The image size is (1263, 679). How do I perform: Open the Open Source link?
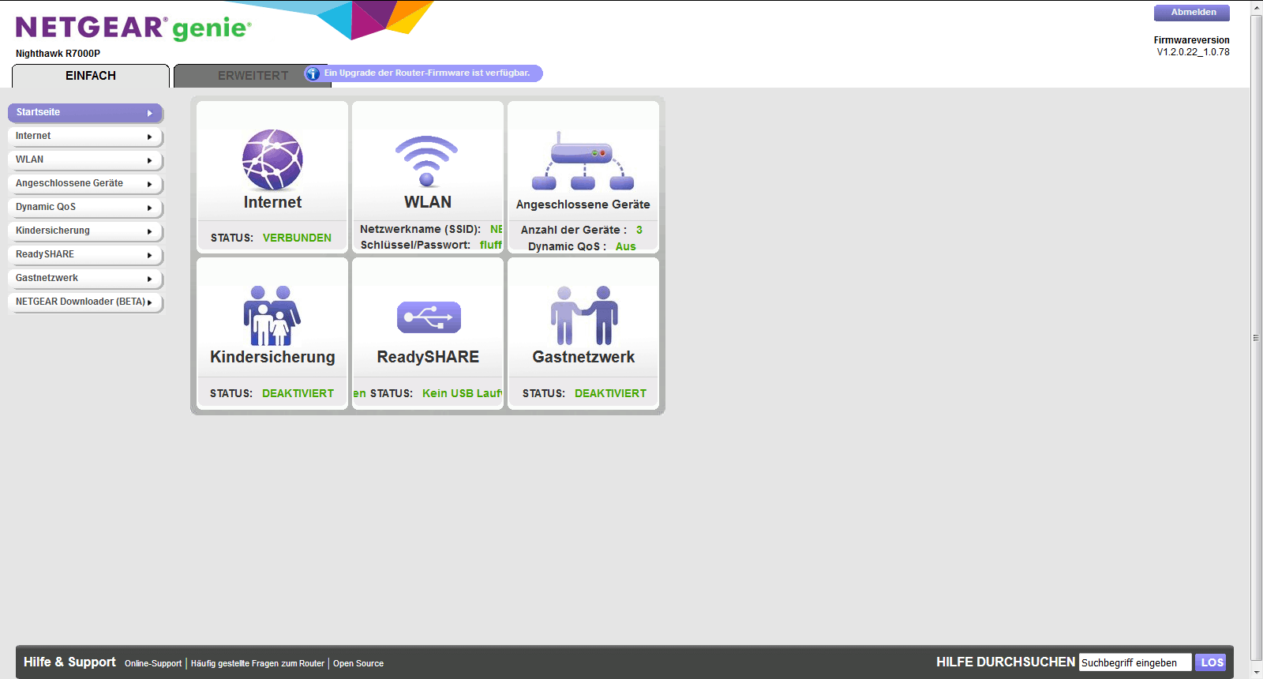click(358, 663)
